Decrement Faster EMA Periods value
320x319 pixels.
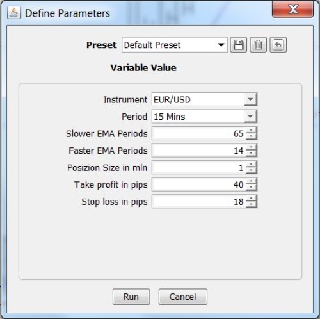click(252, 154)
